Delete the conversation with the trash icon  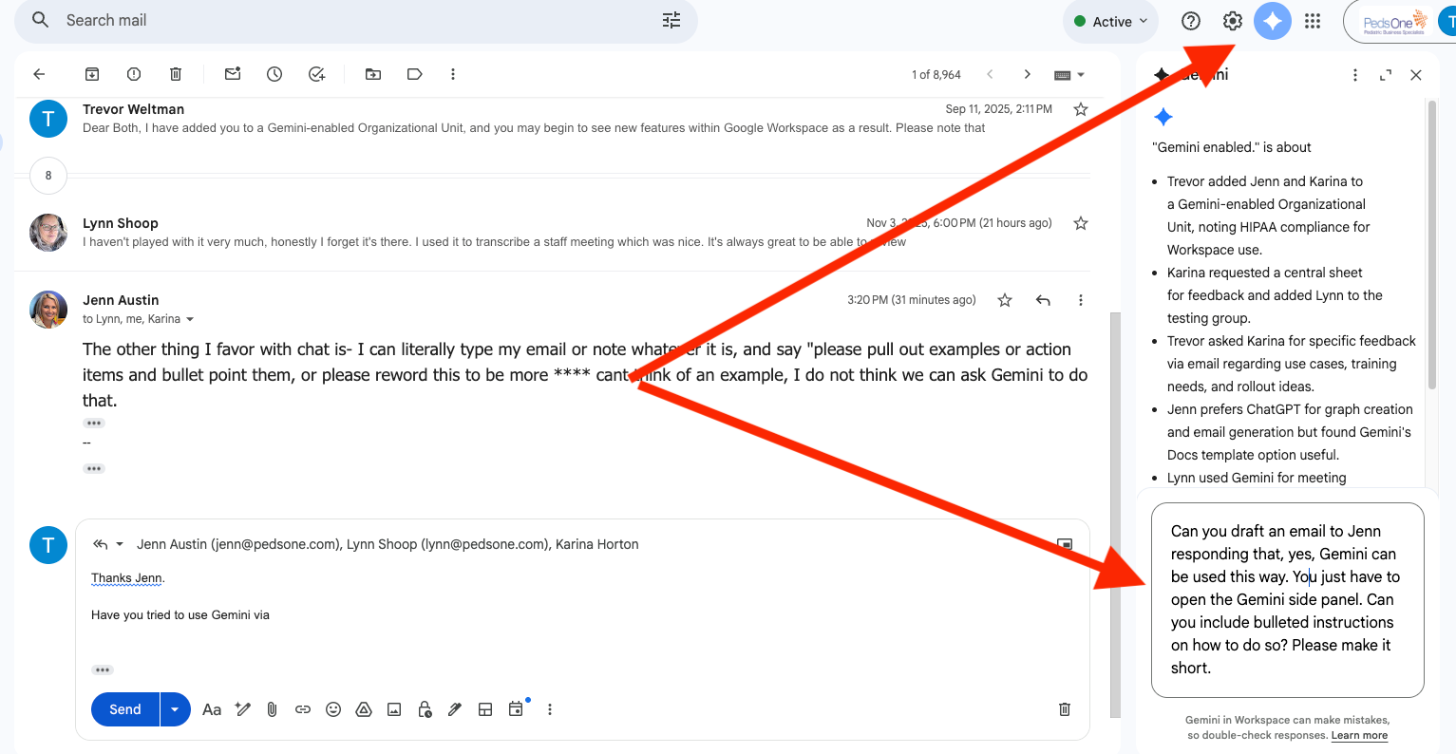pyautogui.click(x=176, y=74)
